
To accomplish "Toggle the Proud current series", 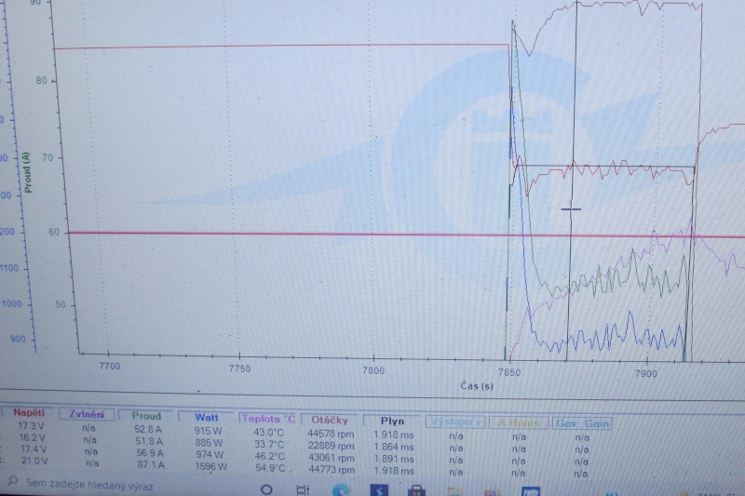I will coord(145,416).
